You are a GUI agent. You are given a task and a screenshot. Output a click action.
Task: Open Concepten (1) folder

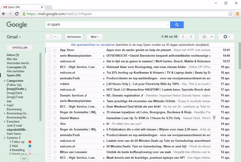[16, 67]
